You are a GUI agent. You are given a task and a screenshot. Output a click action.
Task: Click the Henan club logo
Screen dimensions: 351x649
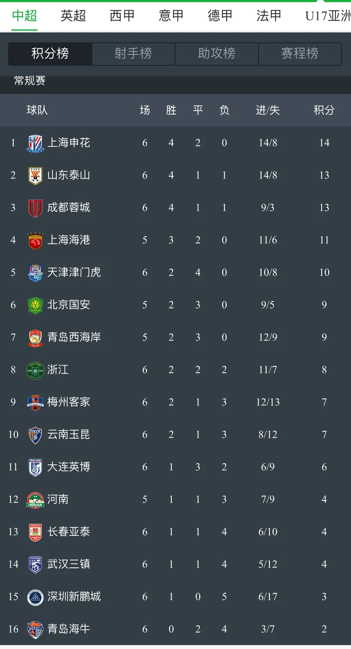point(35,500)
